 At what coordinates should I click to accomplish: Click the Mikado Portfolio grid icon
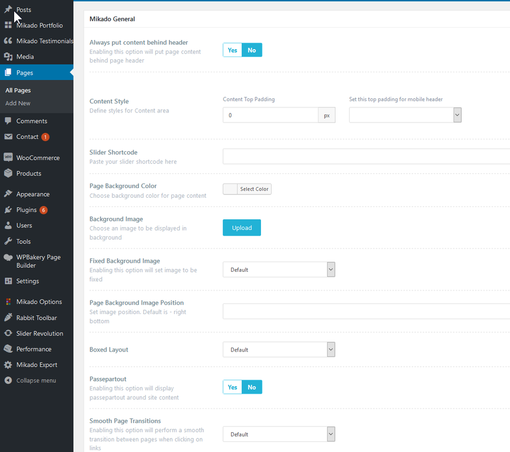[x=8, y=25]
